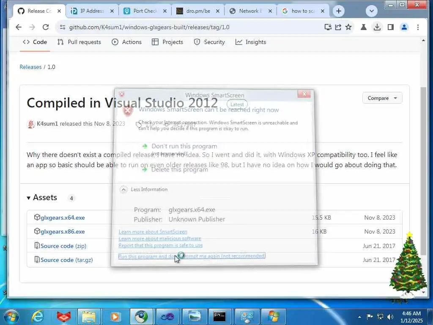433x325 pixels.
Task: Click the Releases breadcrumb link
Action: pyautogui.click(x=30, y=67)
